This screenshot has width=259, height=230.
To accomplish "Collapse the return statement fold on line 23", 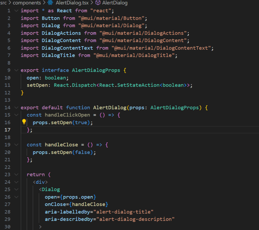I will click(x=17, y=175).
